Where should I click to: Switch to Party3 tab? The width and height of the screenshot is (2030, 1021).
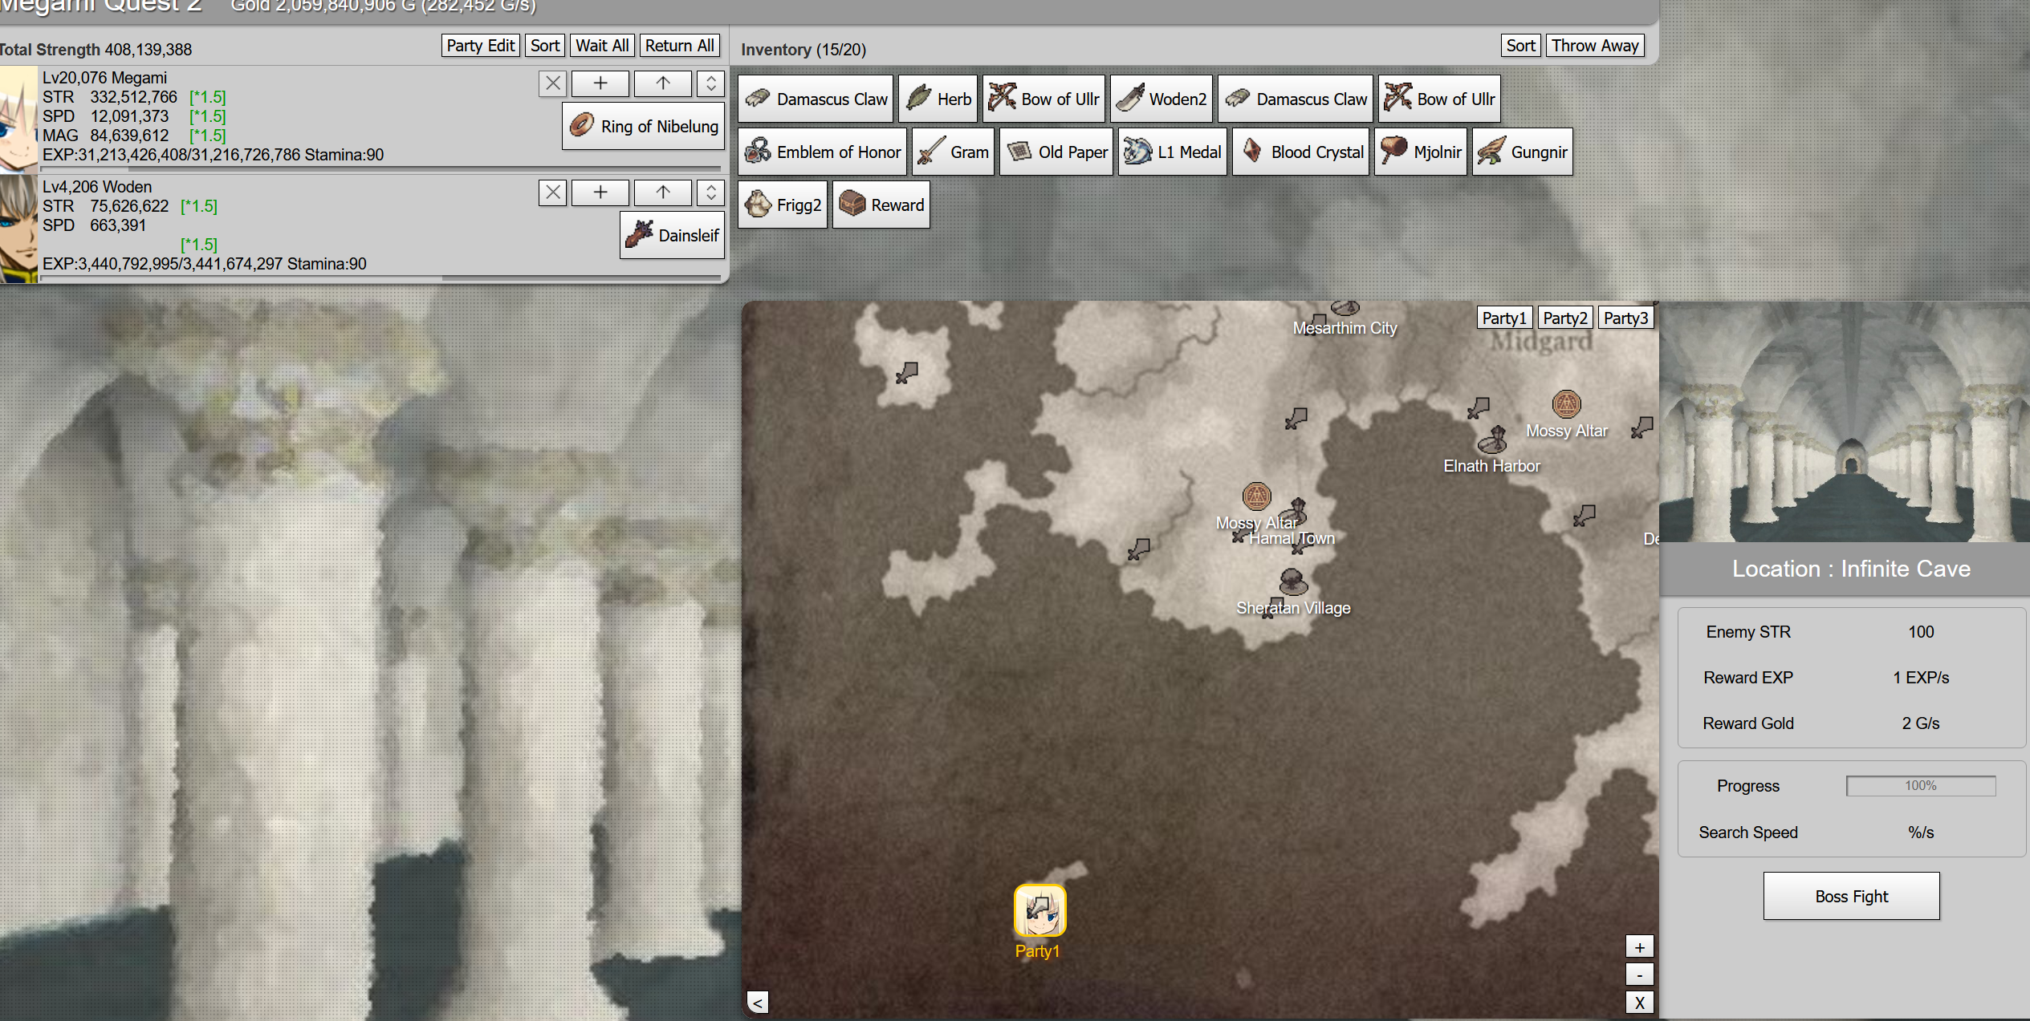[1625, 318]
